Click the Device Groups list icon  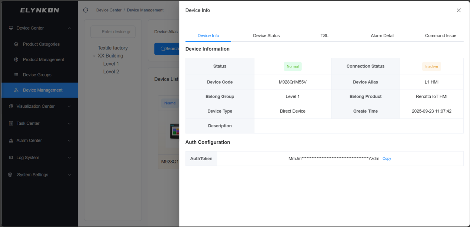click(x=16, y=75)
